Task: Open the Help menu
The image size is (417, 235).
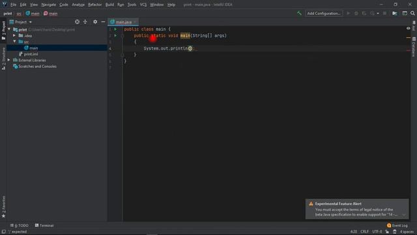Action: coord(171,5)
